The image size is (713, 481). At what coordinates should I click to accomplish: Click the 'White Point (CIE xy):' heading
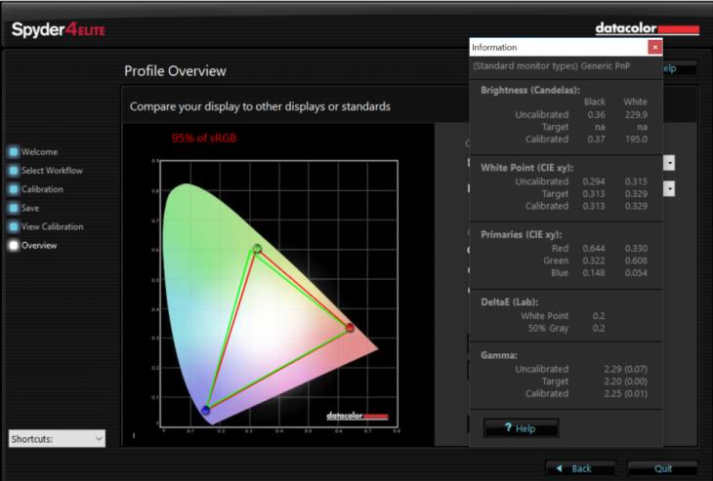(x=527, y=168)
